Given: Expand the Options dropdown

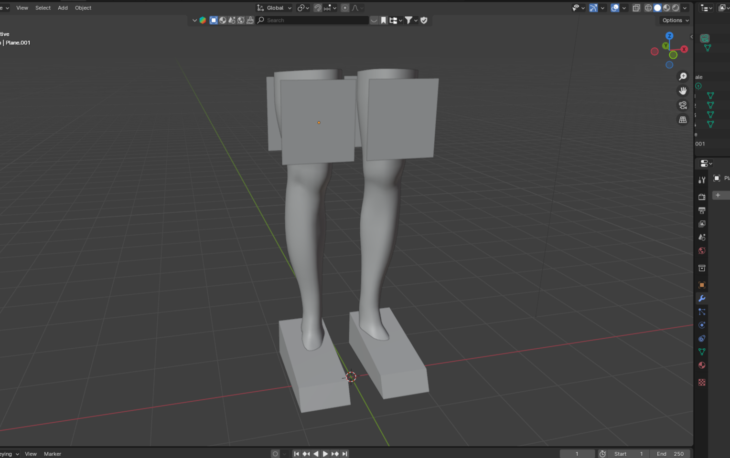Looking at the screenshot, I should click(676, 20).
